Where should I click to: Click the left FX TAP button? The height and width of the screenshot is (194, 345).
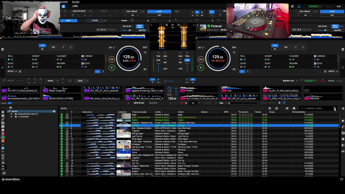[159, 15]
